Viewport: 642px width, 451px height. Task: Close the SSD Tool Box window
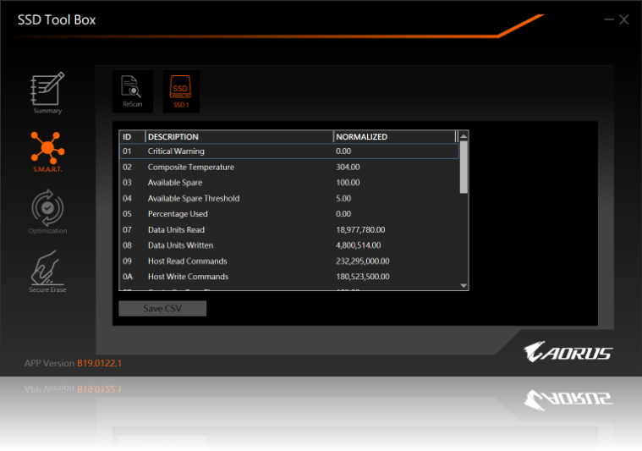coord(624,19)
